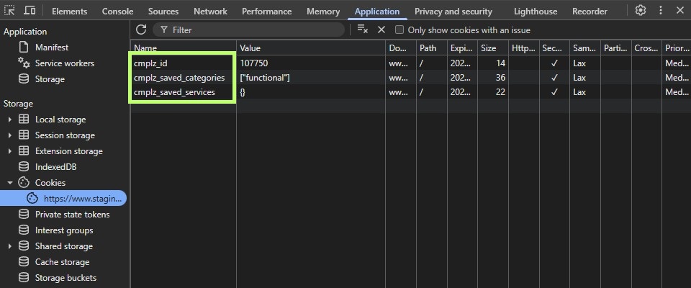Switch to the Network tab
The height and width of the screenshot is (288, 691).
tap(210, 12)
